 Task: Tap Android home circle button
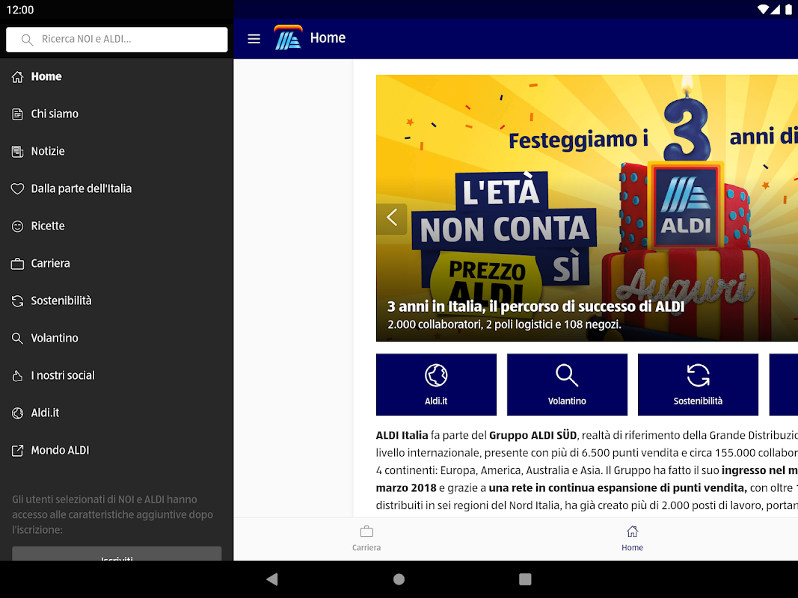point(399,579)
